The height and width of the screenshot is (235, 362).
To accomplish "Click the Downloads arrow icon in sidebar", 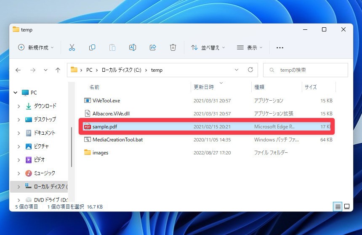I will (x=28, y=106).
